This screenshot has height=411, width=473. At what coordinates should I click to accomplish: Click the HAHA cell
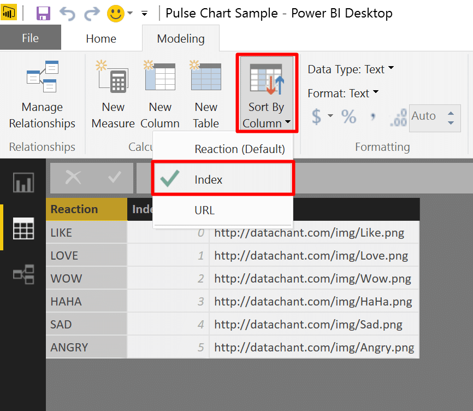pos(87,302)
